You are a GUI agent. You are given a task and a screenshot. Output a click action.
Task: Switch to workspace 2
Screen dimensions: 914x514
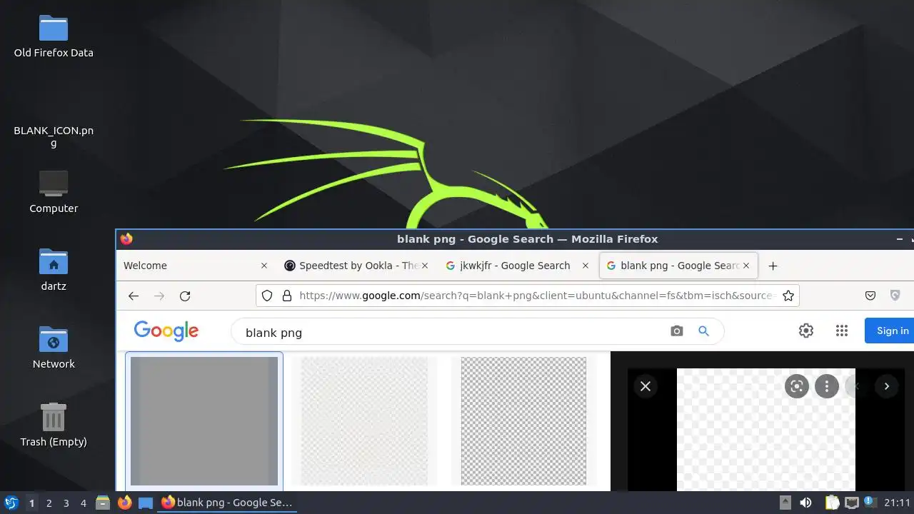(49, 503)
